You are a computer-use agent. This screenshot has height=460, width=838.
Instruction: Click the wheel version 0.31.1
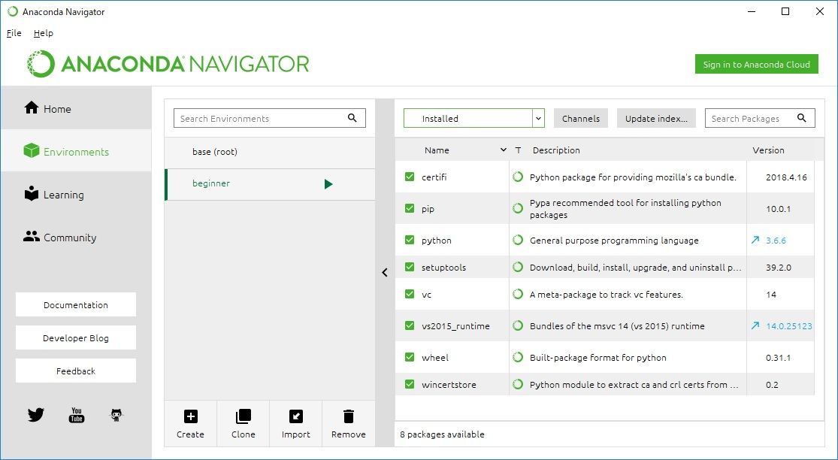(x=778, y=358)
